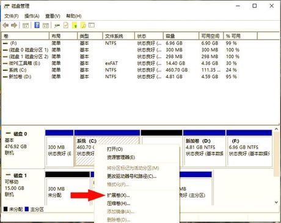Click the connect/rescan drive toolbar icon
Viewport: 281px width, 223px height.
57,26
